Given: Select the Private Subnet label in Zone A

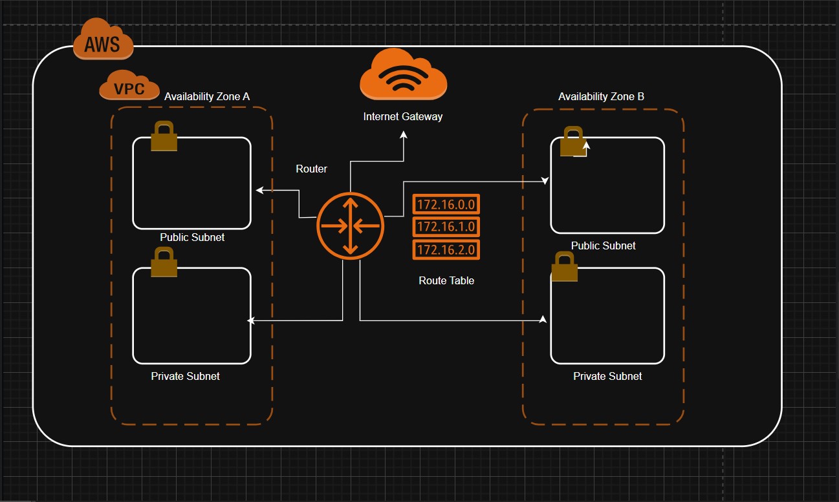Looking at the screenshot, I should tap(185, 376).
